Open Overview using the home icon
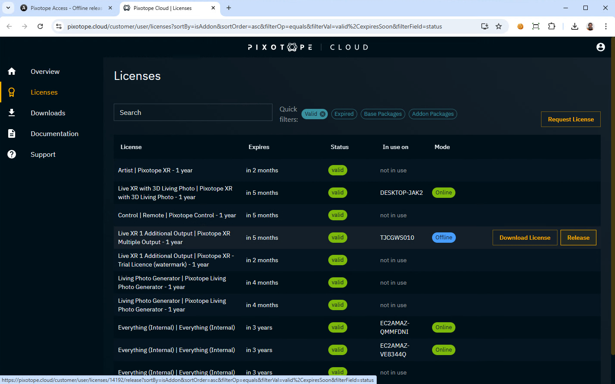The image size is (615, 384). point(11,71)
